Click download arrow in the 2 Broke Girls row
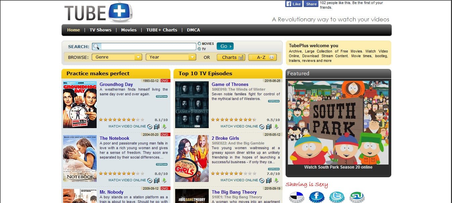Viewport: 452px width, 203px height. tap(276, 180)
